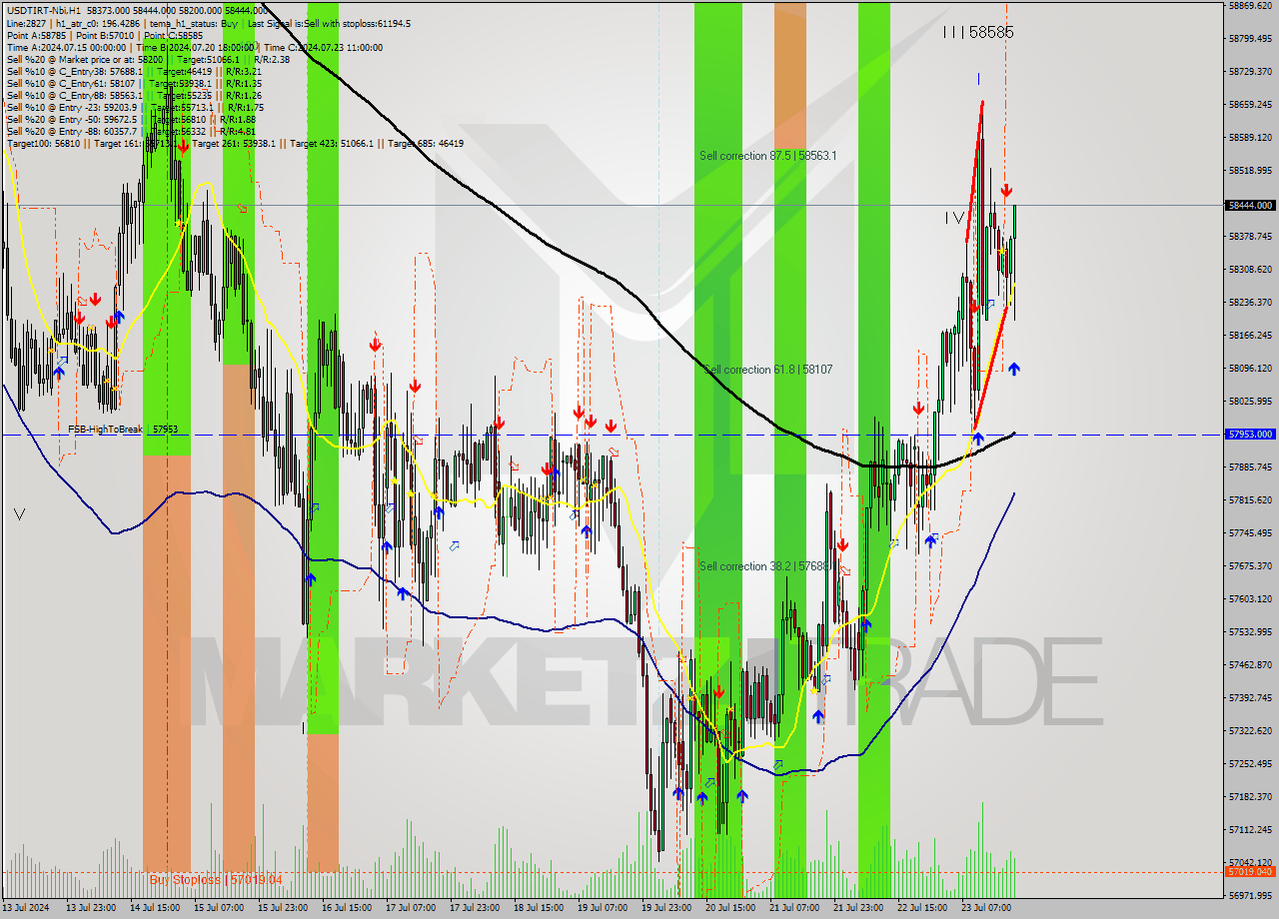The image size is (1279, 919).
Task: Click the '16 Jul 15:00' time axis label
Action: point(347,908)
